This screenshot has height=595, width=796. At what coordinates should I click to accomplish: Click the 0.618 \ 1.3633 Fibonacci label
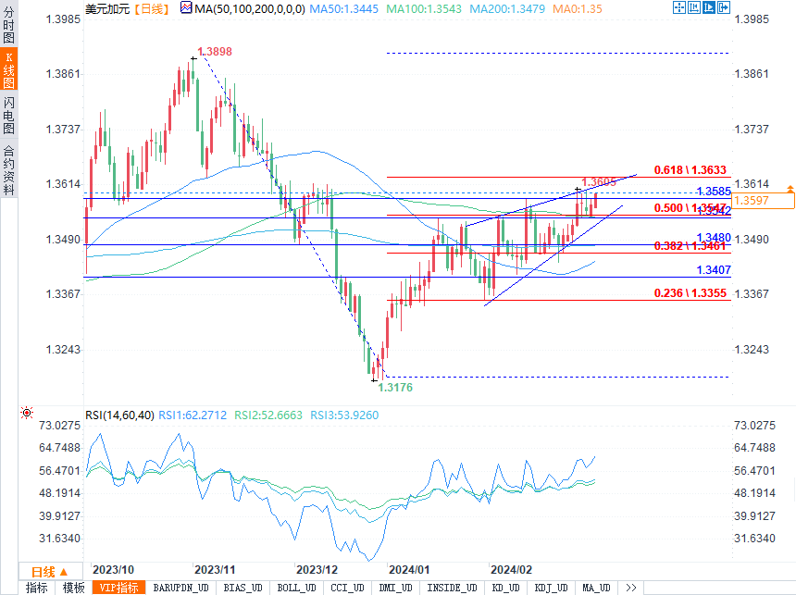[690, 170]
